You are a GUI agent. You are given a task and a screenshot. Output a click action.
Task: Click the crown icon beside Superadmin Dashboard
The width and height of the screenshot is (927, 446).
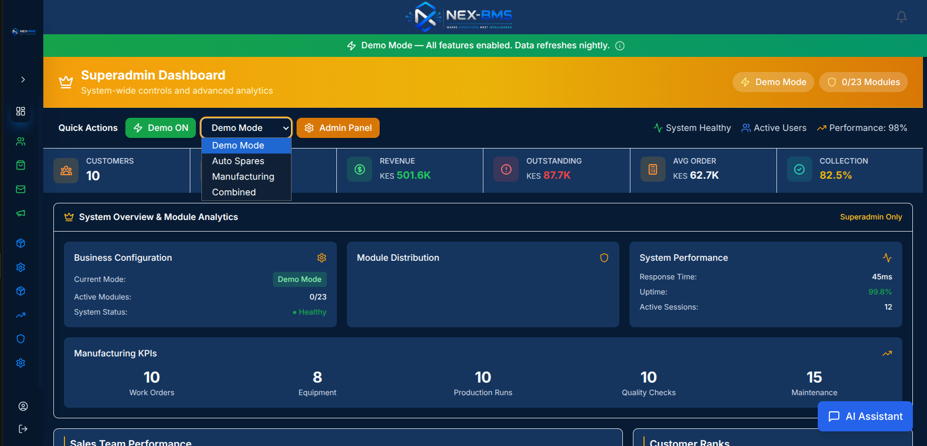(x=66, y=82)
